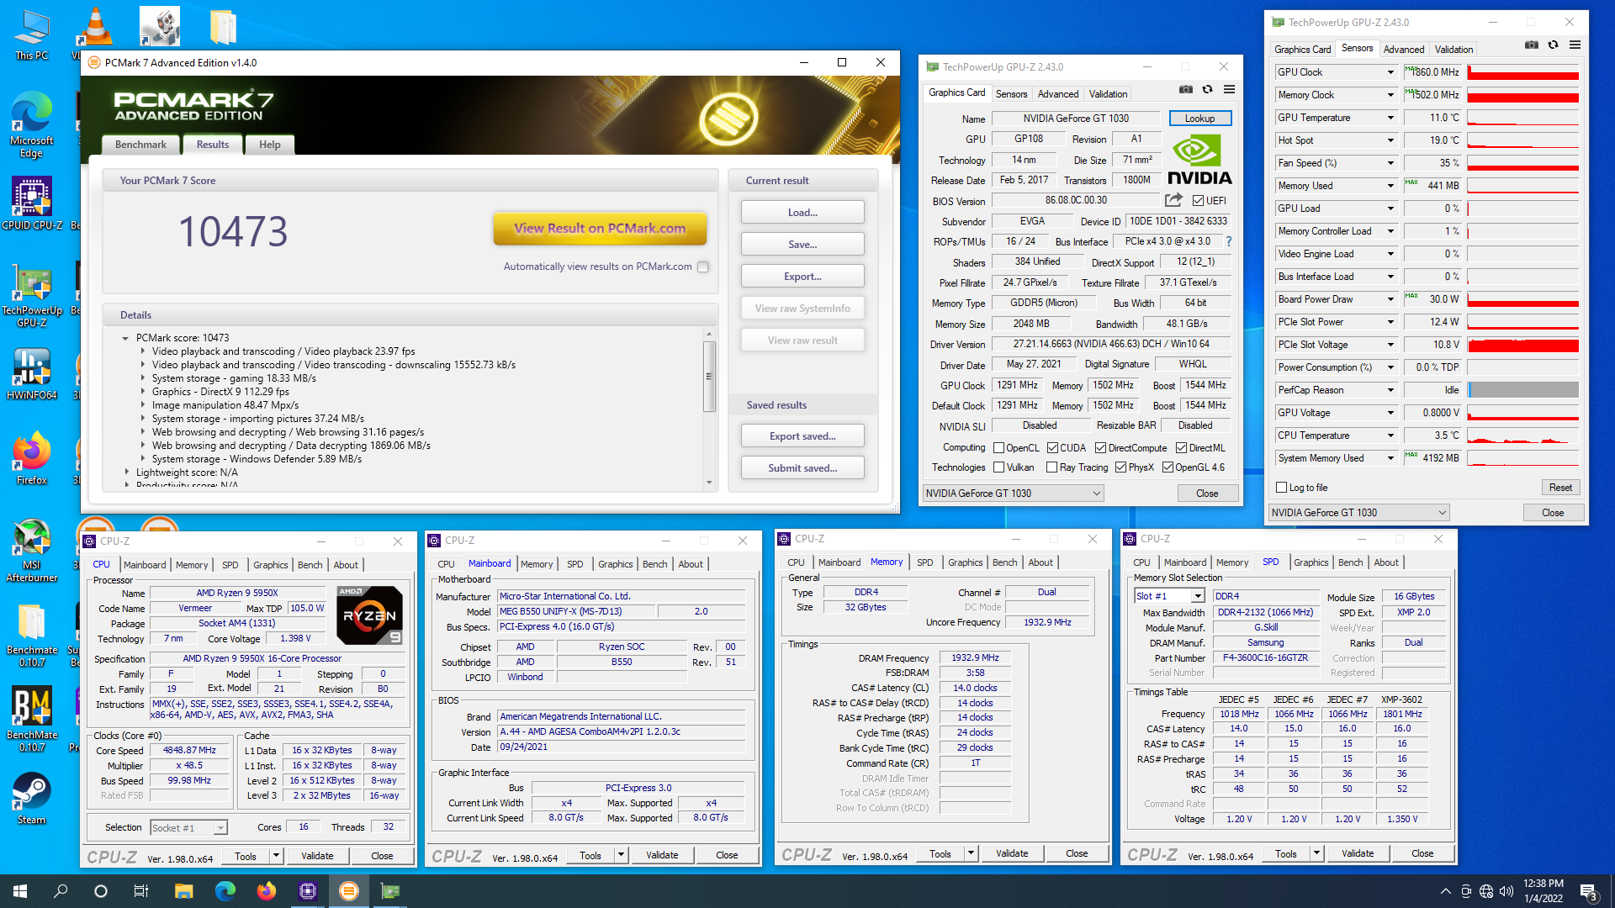
Task: Enable Log to file checkbox
Action: click(1282, 488)
